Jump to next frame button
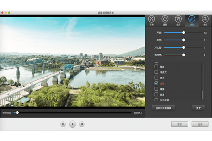Image resolution: width=212 pixels, height=141 pixels. (x=82, y=124)
